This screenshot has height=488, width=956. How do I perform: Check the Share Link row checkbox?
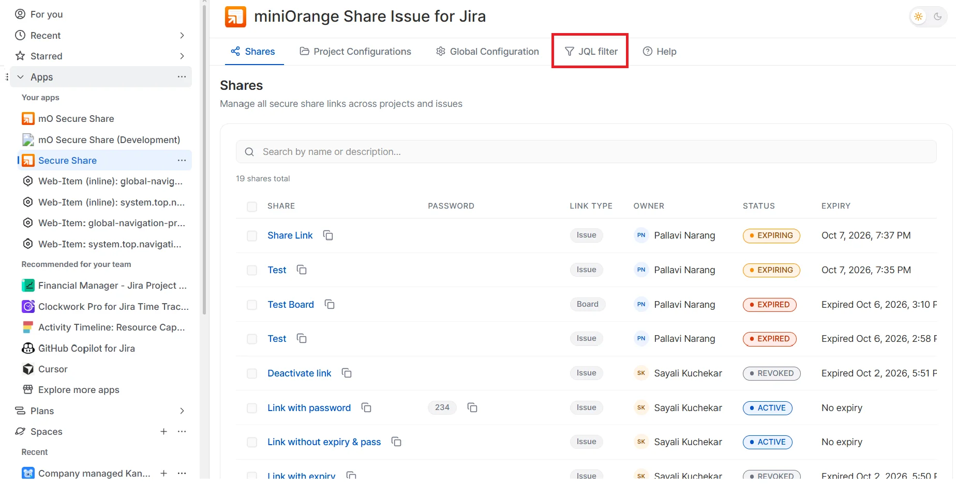[x=252, y=236]
